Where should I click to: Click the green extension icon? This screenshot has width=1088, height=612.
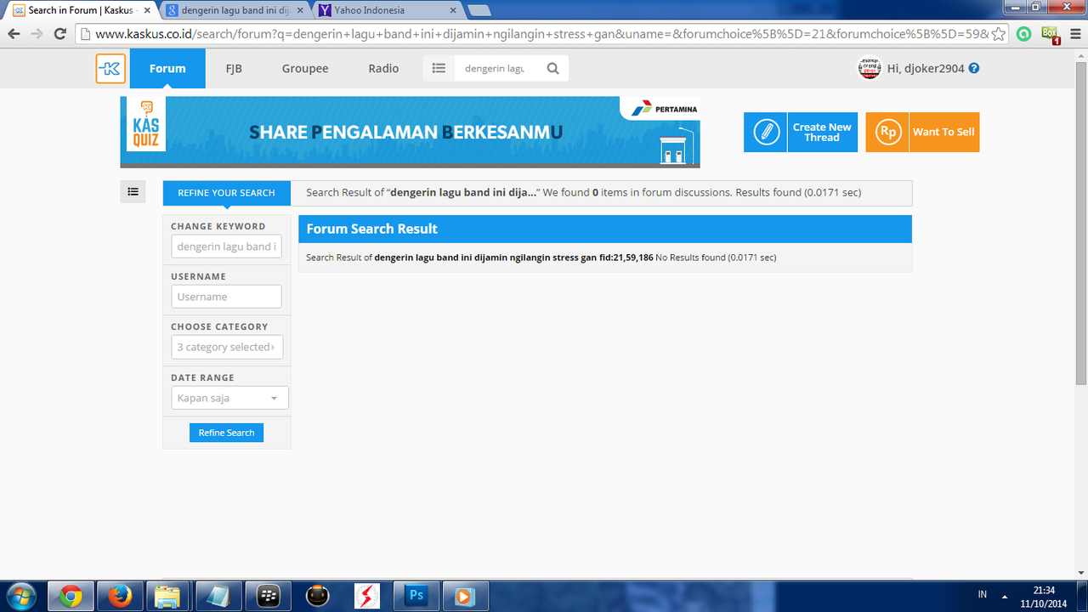coord(1024,34)
